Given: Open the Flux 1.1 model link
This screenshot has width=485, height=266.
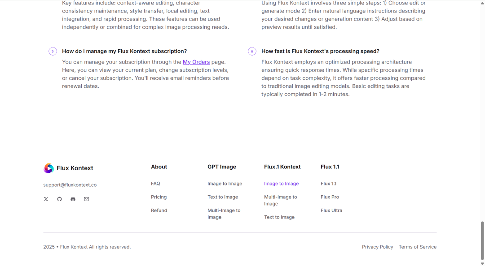Looking at the screenshot, I should point(328,184).
